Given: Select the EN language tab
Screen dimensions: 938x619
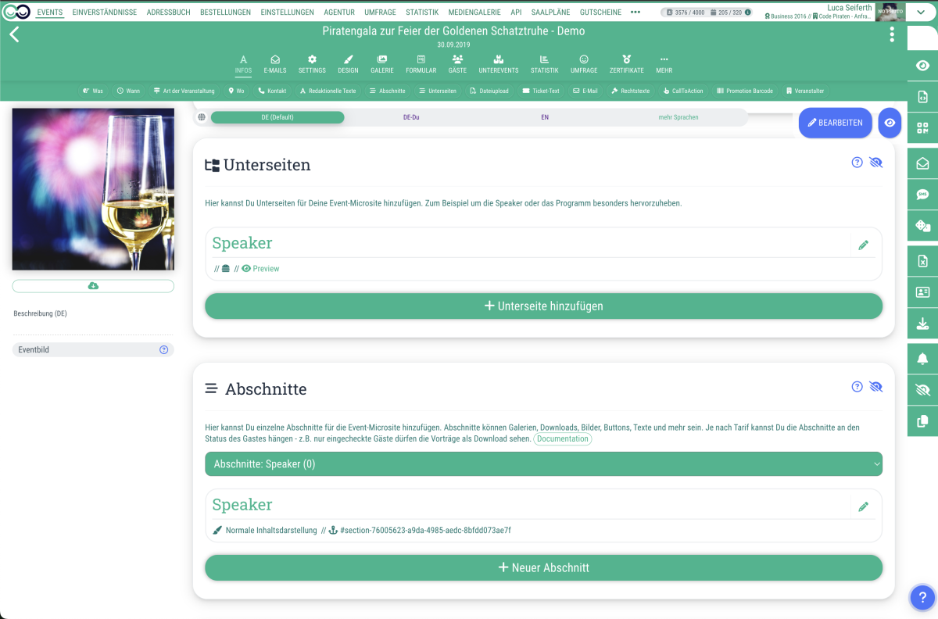Looking at the screenshot, I should pos(545,117).
